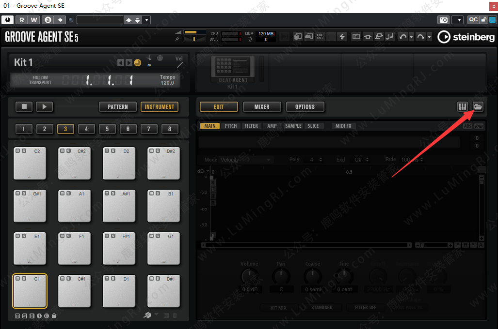Show the keyboard/MIDI mapping panel icon

[x=463, y=107]
